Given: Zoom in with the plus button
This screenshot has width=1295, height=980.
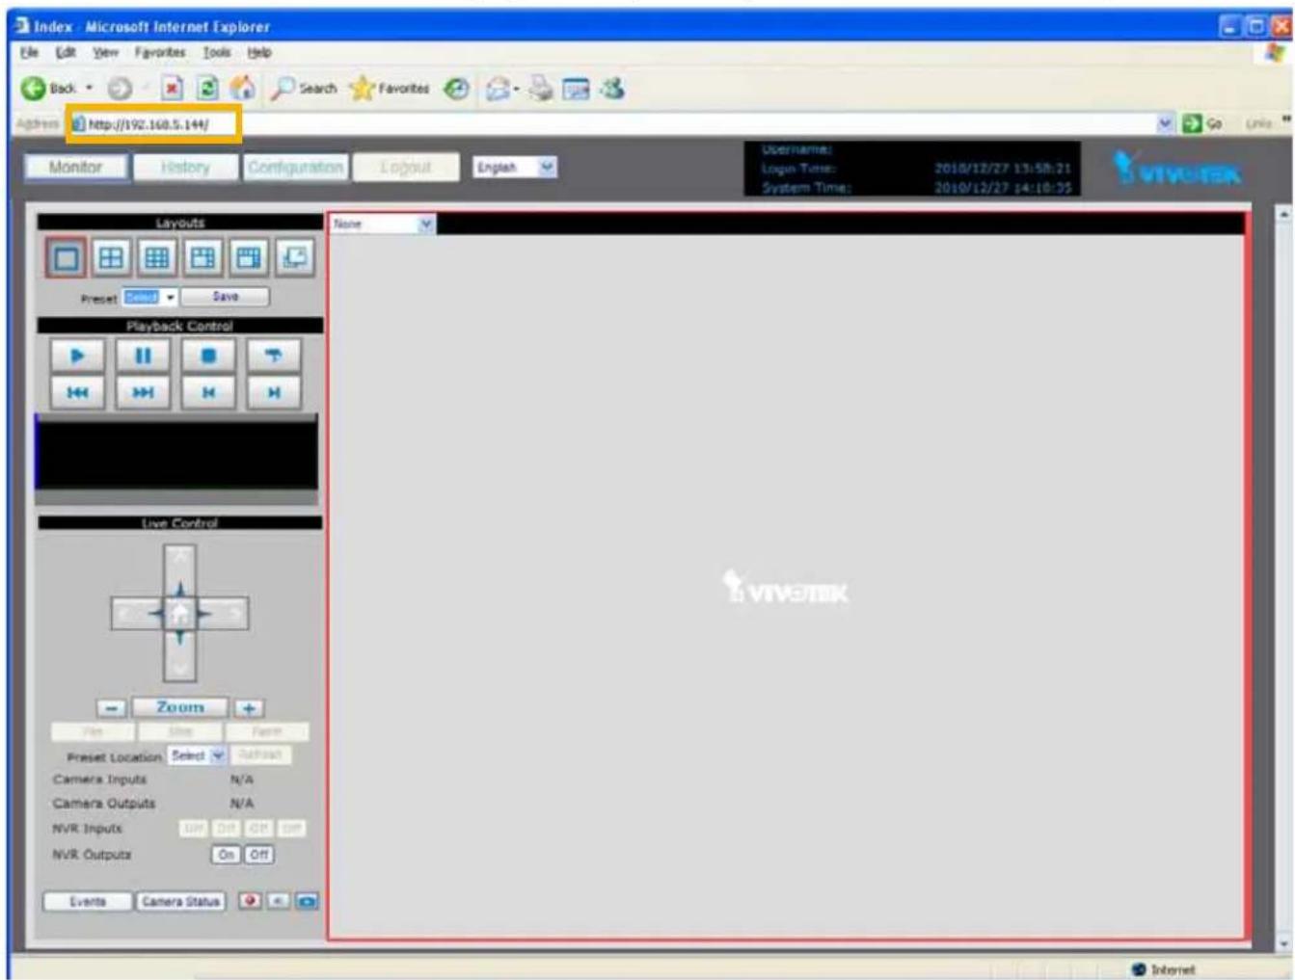Looking at the screenshot, I should pos(249,708).
